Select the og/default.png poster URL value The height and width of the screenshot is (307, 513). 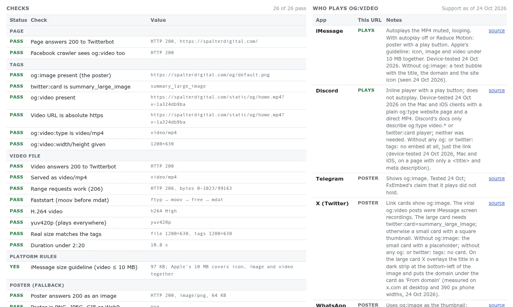point(210,75)
